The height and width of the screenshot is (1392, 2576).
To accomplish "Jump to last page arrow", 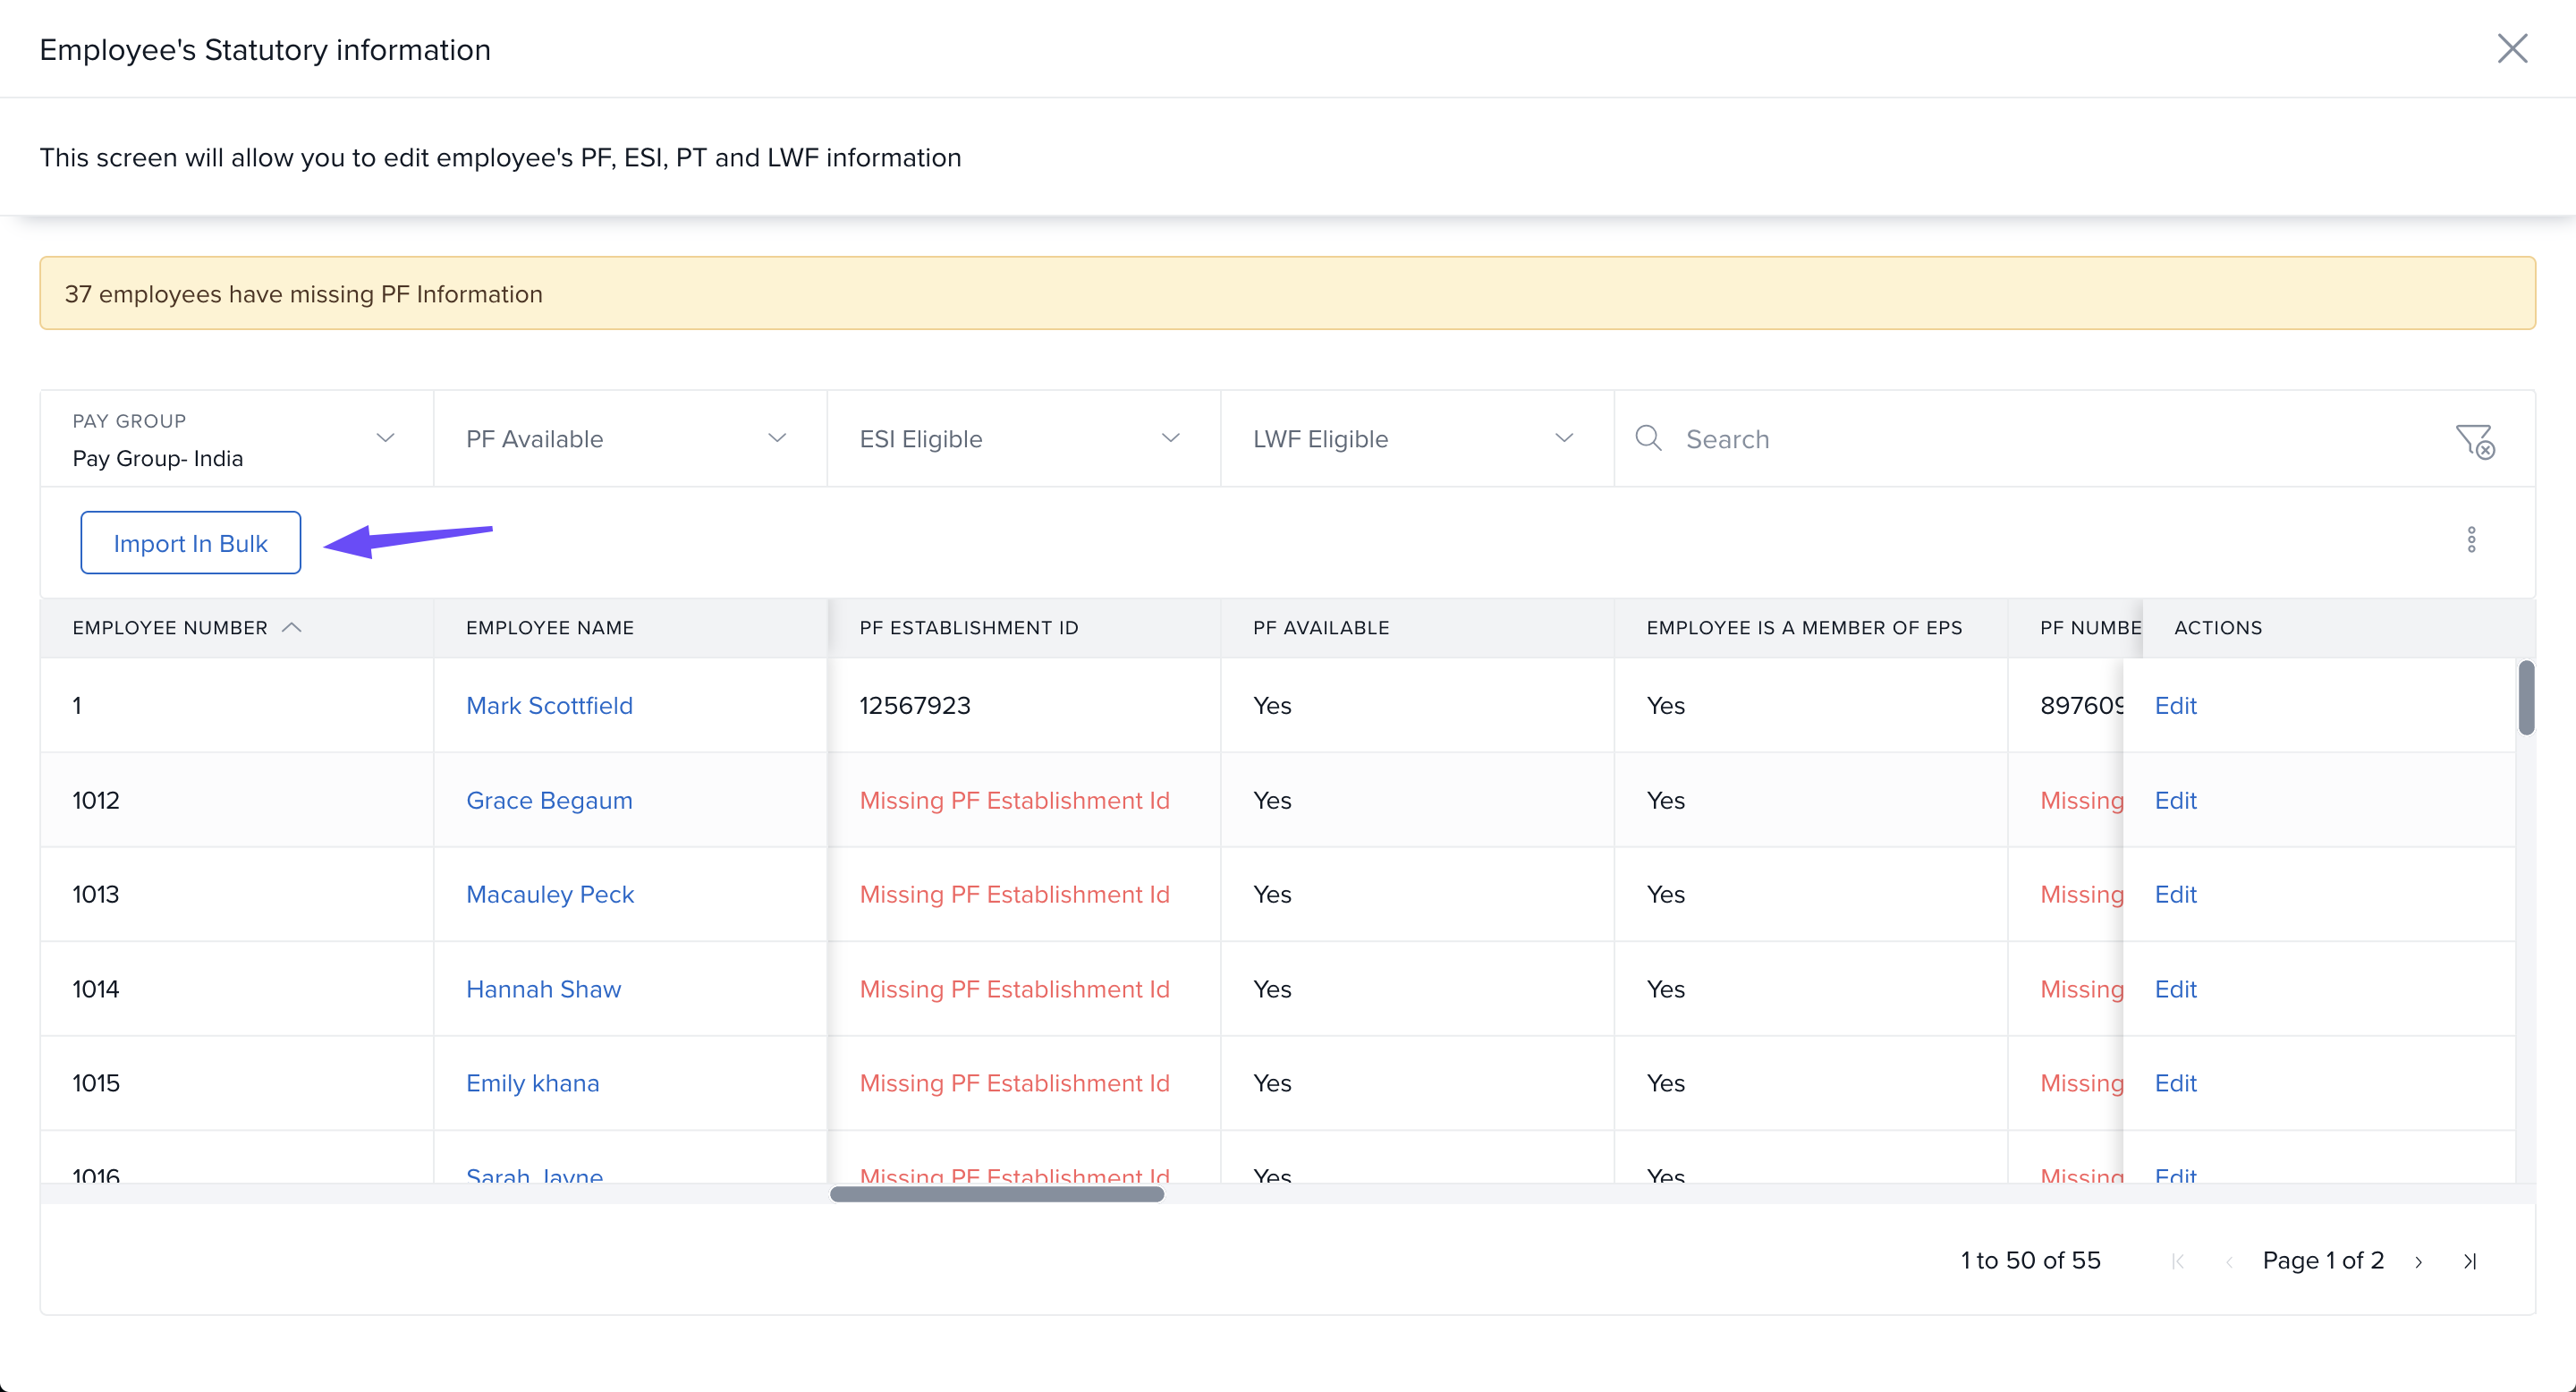I will pos(2469,1262).
